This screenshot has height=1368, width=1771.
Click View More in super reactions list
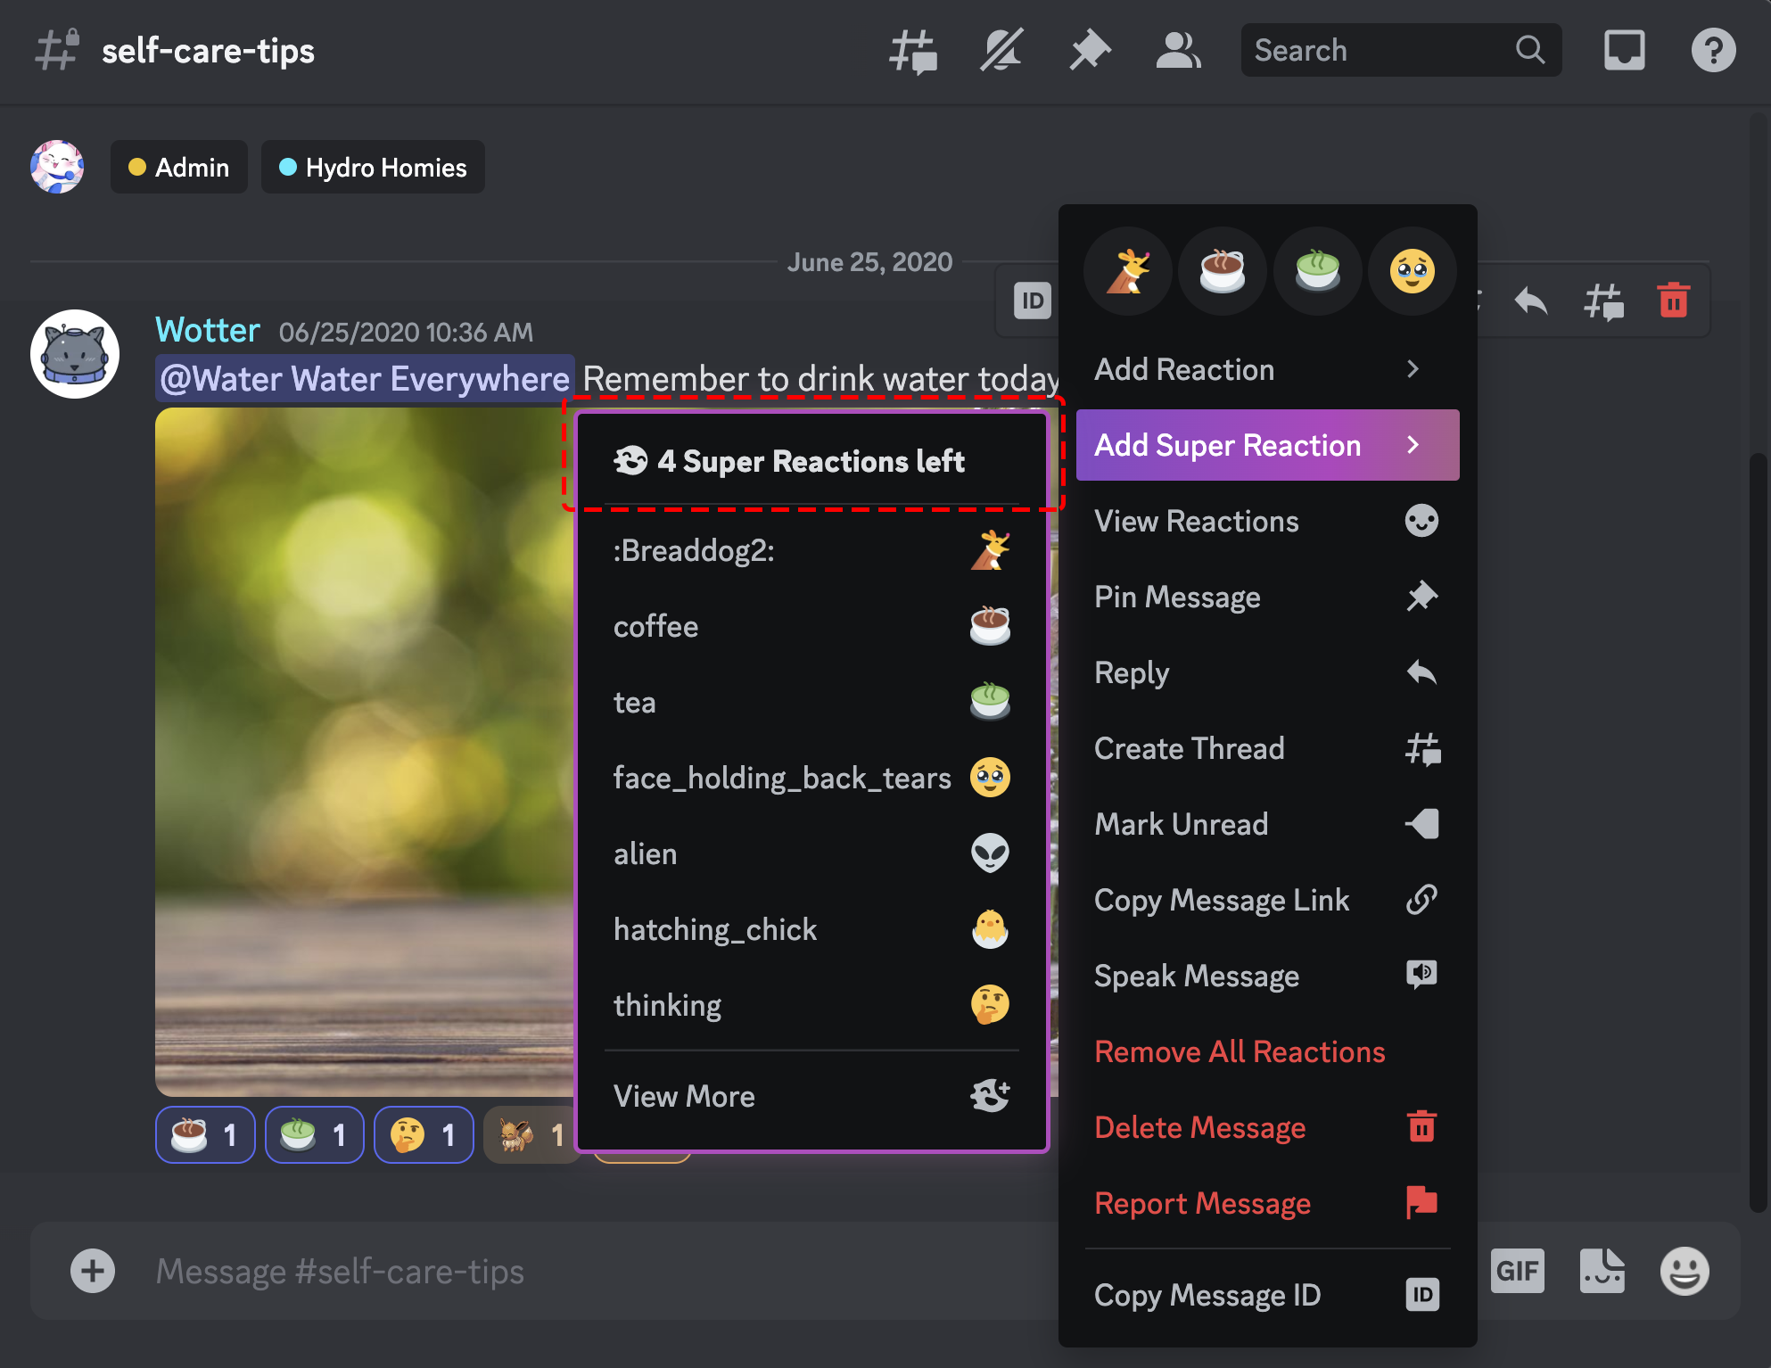pyautogui.click(x=685, y=1096)
